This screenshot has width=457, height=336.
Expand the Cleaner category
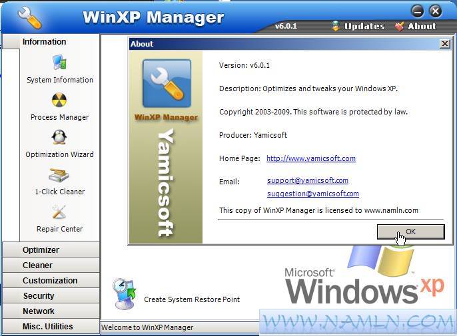point(51,265)
